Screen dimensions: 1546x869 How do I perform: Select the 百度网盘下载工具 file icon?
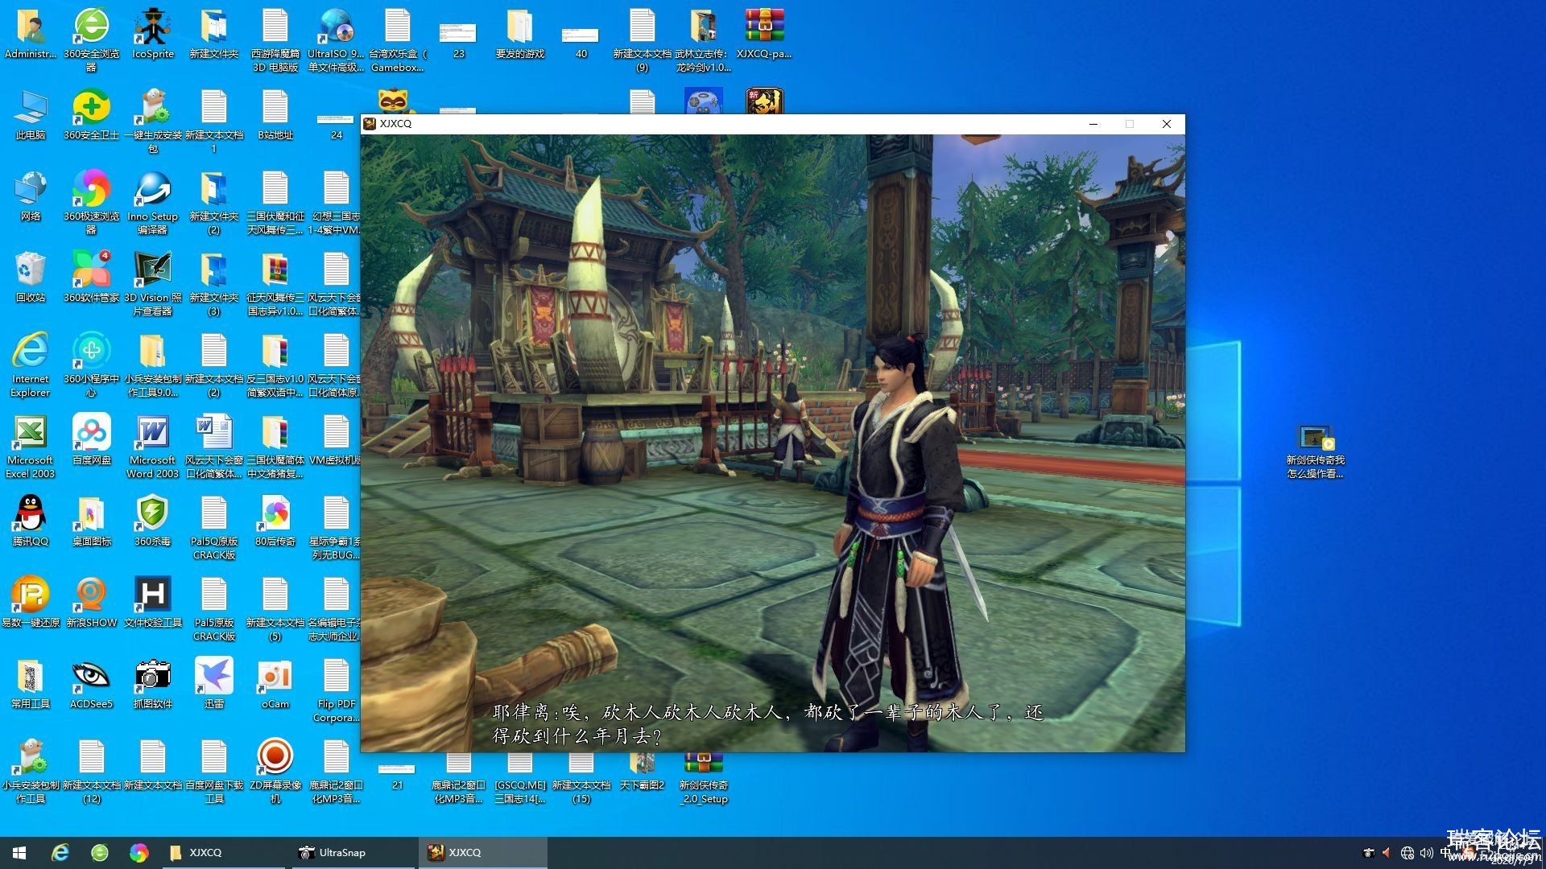(214, 770)
